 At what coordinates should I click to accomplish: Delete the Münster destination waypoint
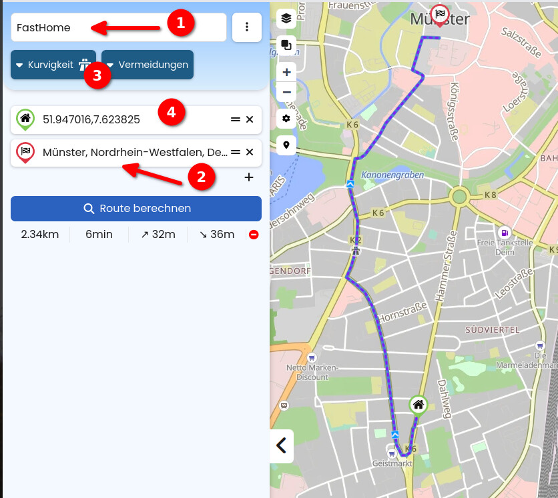pyautogui.click(x=250, y=152)
